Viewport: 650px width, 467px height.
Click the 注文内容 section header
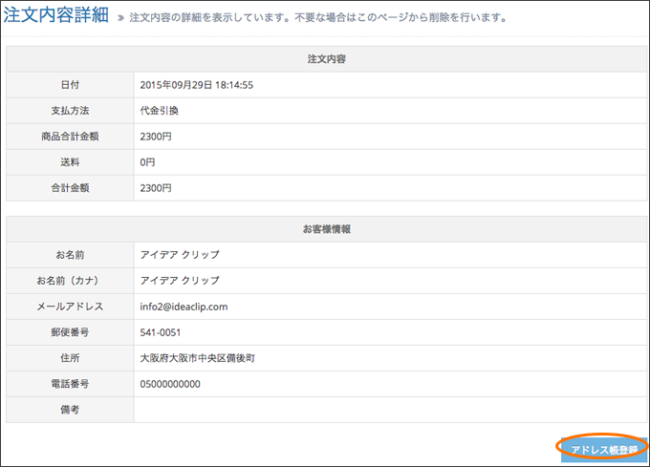(x=326, y=59)
